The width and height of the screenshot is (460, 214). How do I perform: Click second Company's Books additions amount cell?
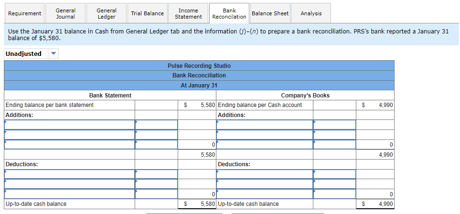click(x=334, y=134)
